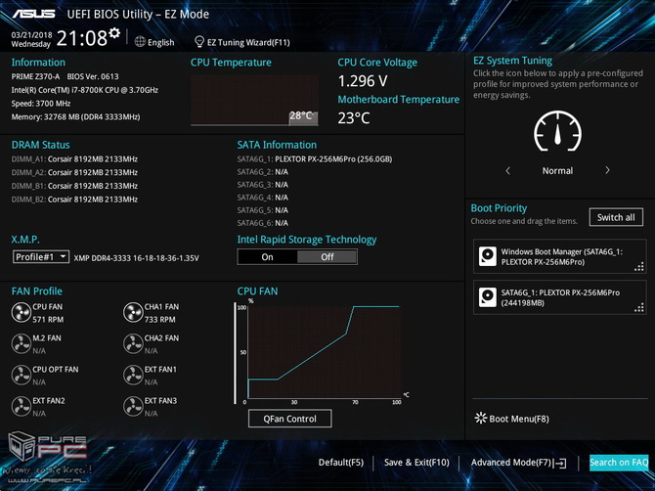Turn Intel Rapid Storage Technology Off
The image size is (655, 491).
(x=327, y=257)
